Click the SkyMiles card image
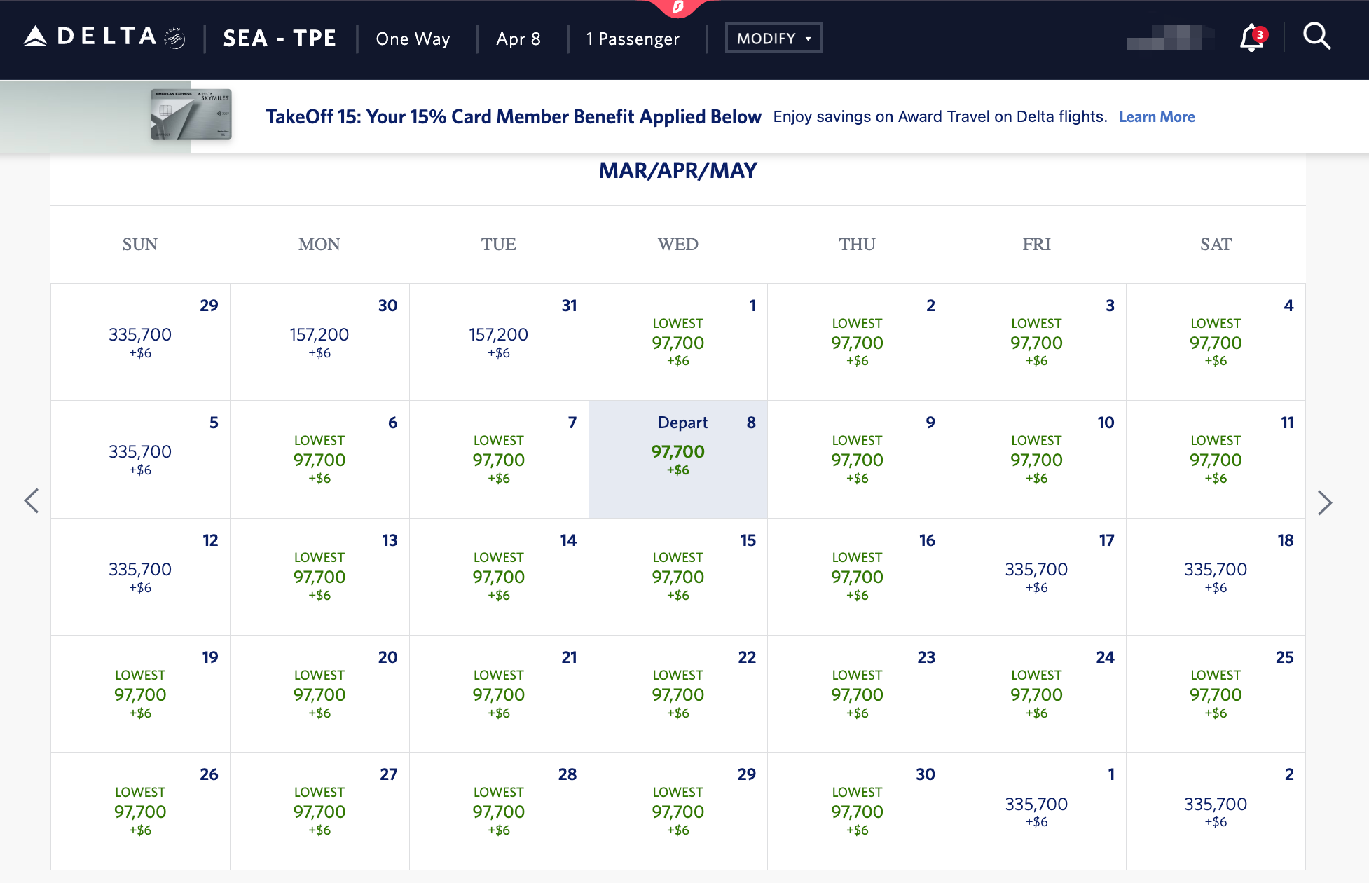The width and height of the screenshot is (1369, 883). click(x=191, y=114)
